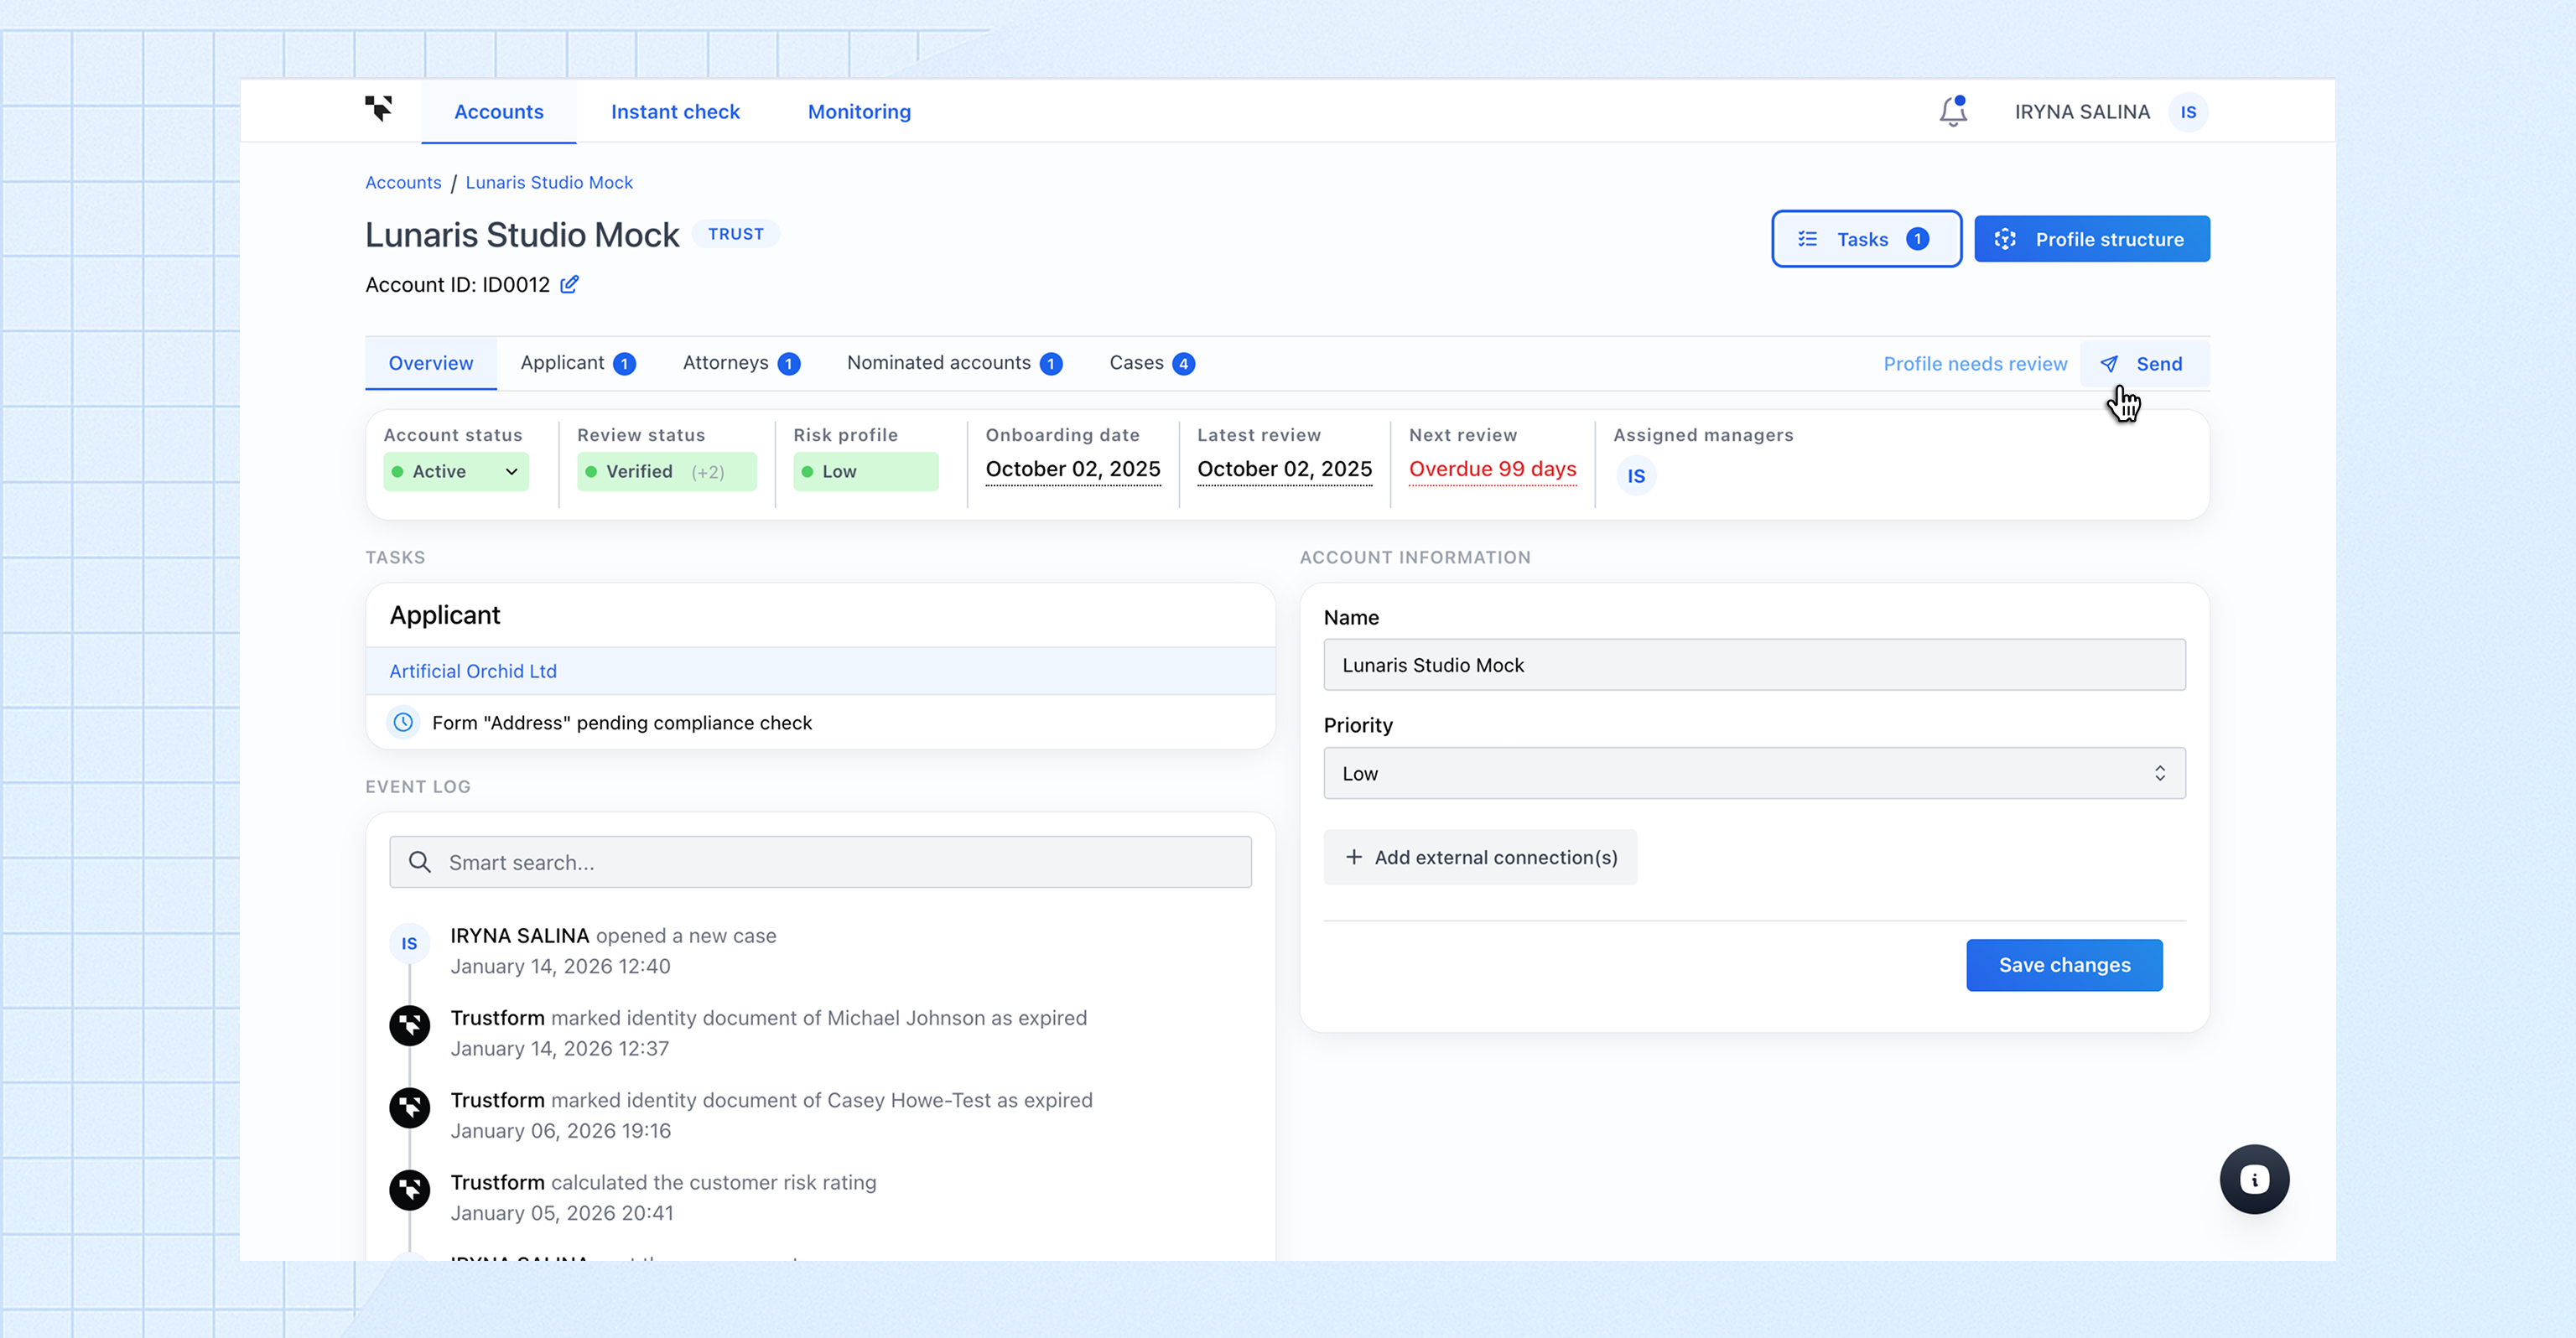Click the IS user avatar in the header
2576x1338 pixels.
(x=2187, y=112)
